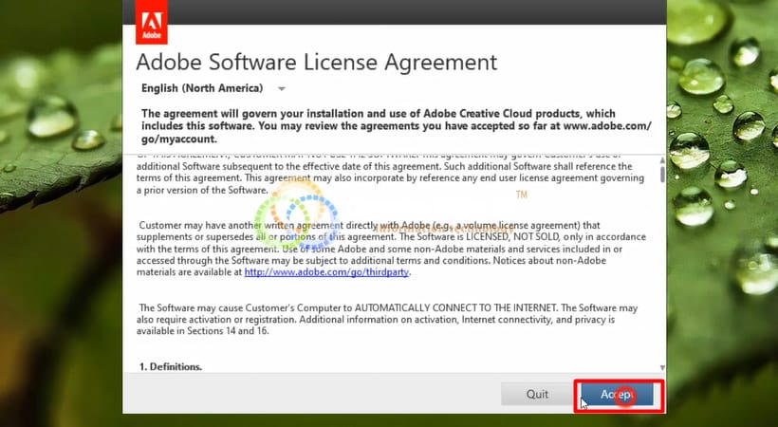Click the Adobe Software License Agreement heading
Image resolution: width=778 pixels, height=427 pixels.
(x=317, y=62)
